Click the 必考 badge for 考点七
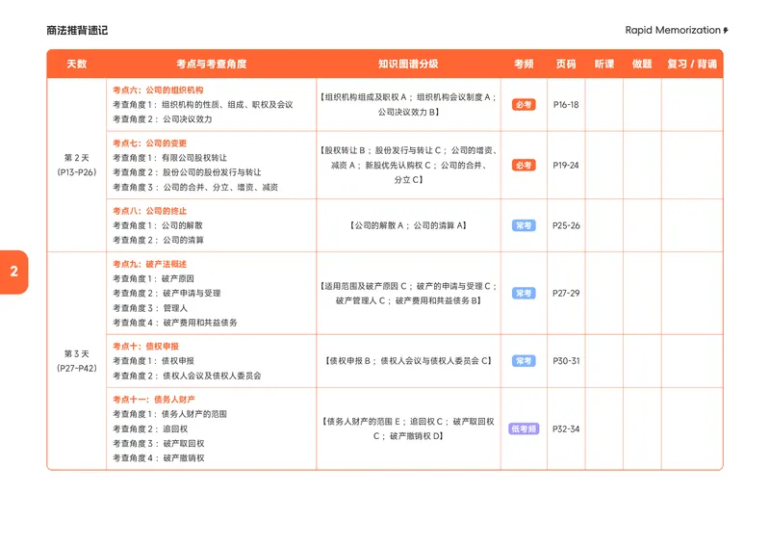Image resolution: width=770 pixels, height=545 pixels. [x=524, y=166]
